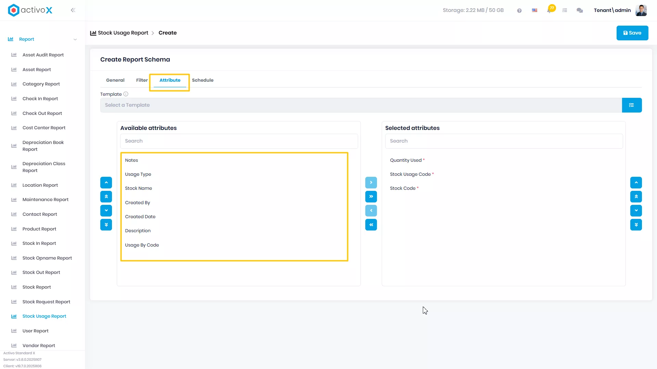Image resolution: width=657 pixels, height=369 pixels.
Task: Move available attribute down one position
Action: 106,211
